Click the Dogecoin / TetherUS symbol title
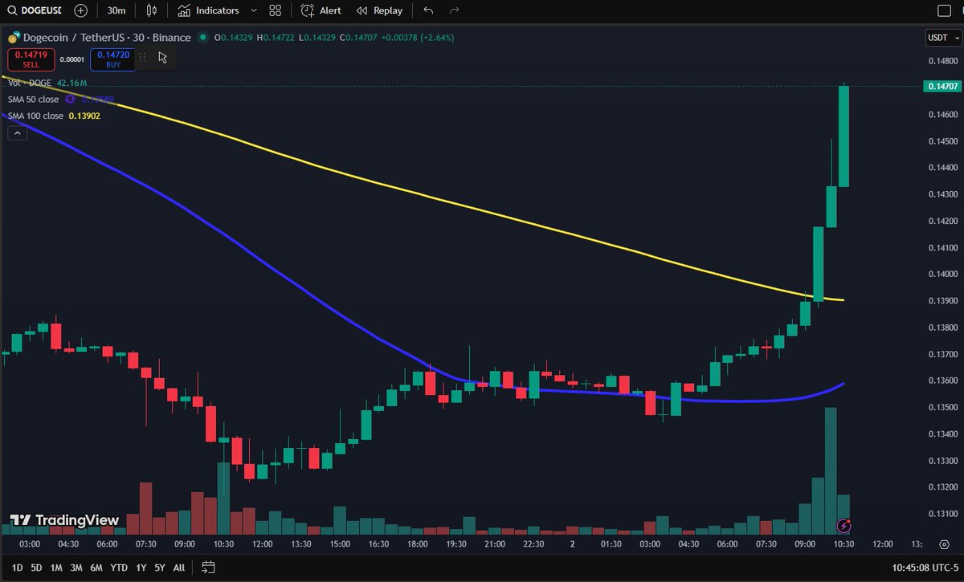Viewport: 964px width, 582px height. (105, 38)
